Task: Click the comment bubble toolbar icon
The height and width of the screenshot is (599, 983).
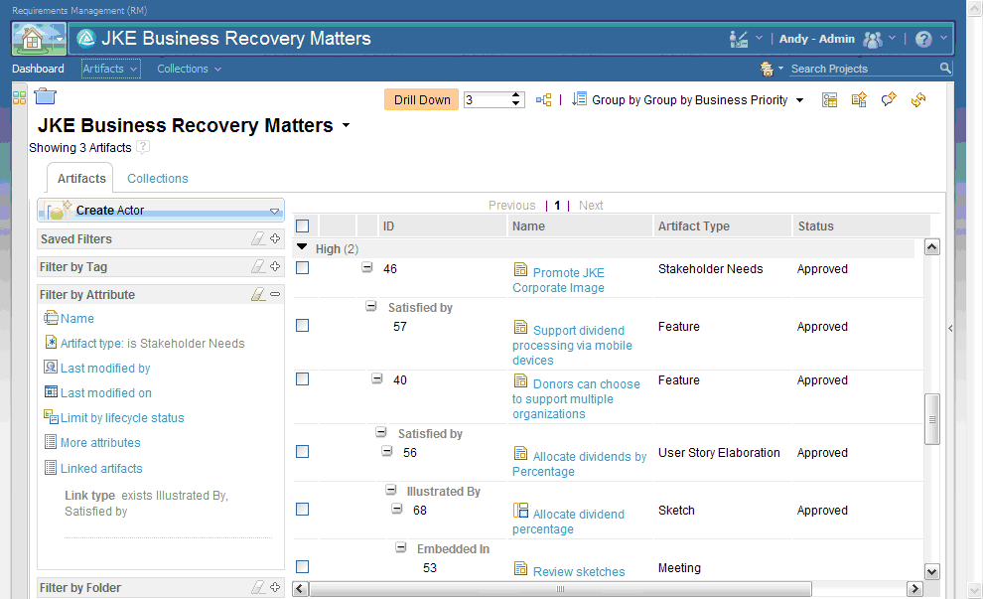Action: pyautogui.click(x=889, y=99)
